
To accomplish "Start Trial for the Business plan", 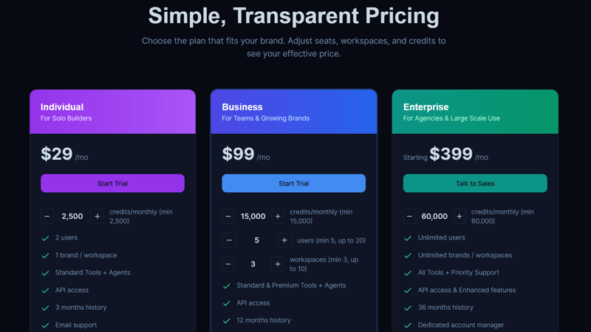I will (293, 183).
